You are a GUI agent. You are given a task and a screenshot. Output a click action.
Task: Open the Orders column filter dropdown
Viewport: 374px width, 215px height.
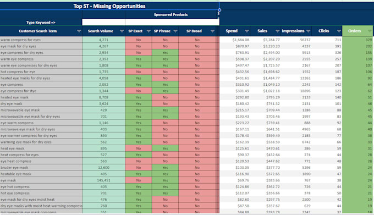point(370,31)
